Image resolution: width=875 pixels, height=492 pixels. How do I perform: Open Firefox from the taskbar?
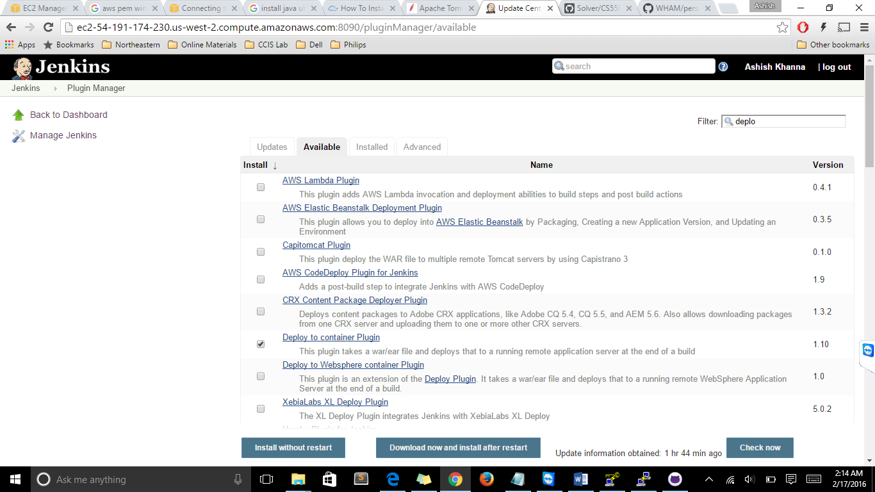coord(486,479)
